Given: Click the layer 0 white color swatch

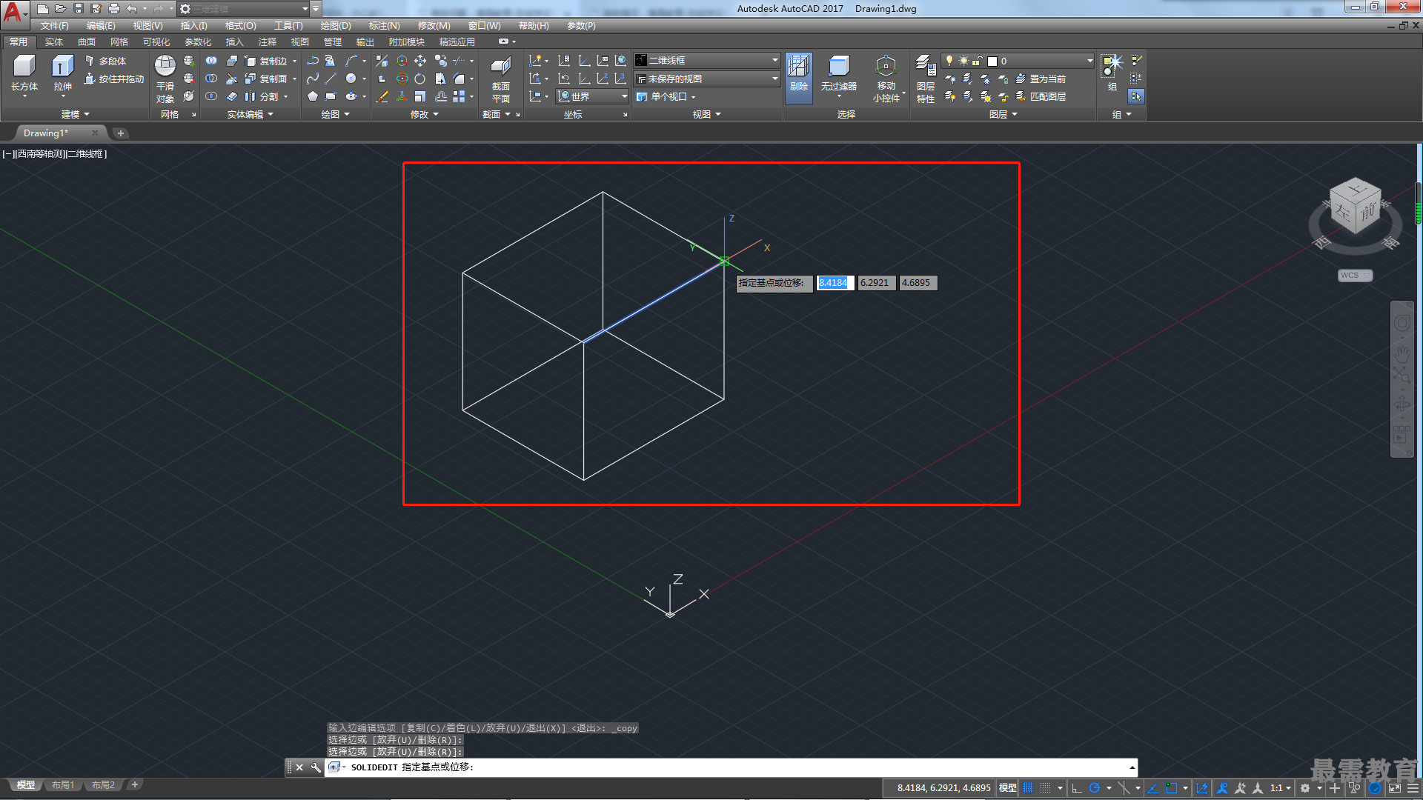Looking at the screenshot, I should pos(992,61).
